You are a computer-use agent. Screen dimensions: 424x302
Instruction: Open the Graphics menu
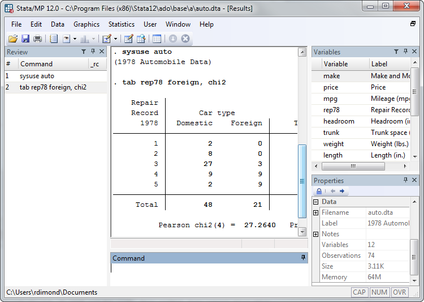86,24
